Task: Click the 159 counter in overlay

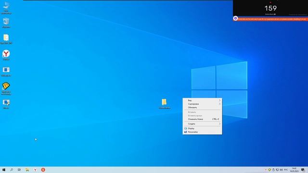Action: (x=270, y=8)
